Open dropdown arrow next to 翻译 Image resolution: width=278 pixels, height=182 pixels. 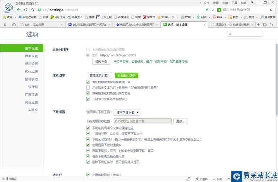coord(225,17)
